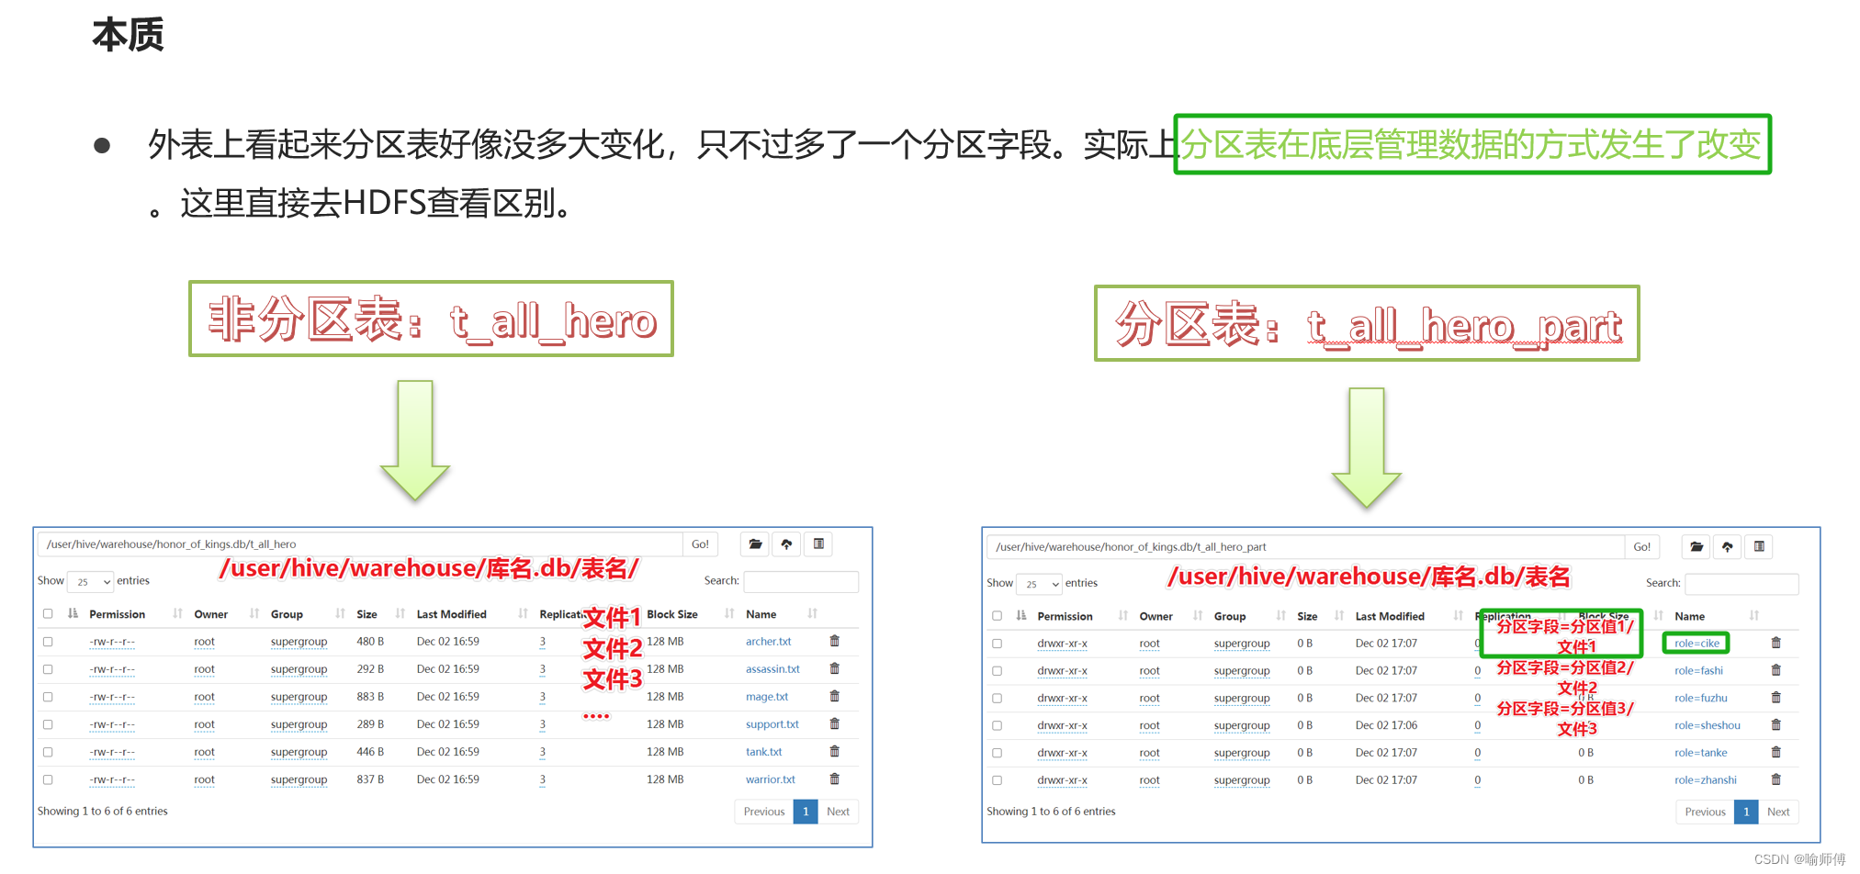Image resolution: width=1860 pixels, height=874 pixels.
Task: Click trash icon for role=fashi directory
Action: [1775, 670]
